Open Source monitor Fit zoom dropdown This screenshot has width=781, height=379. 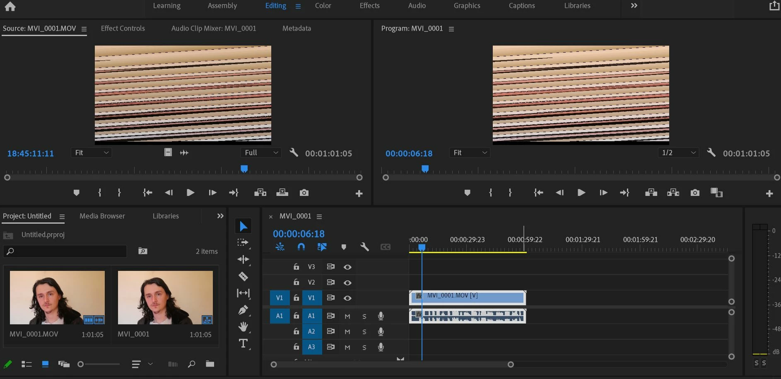click(x=92, y=153)
